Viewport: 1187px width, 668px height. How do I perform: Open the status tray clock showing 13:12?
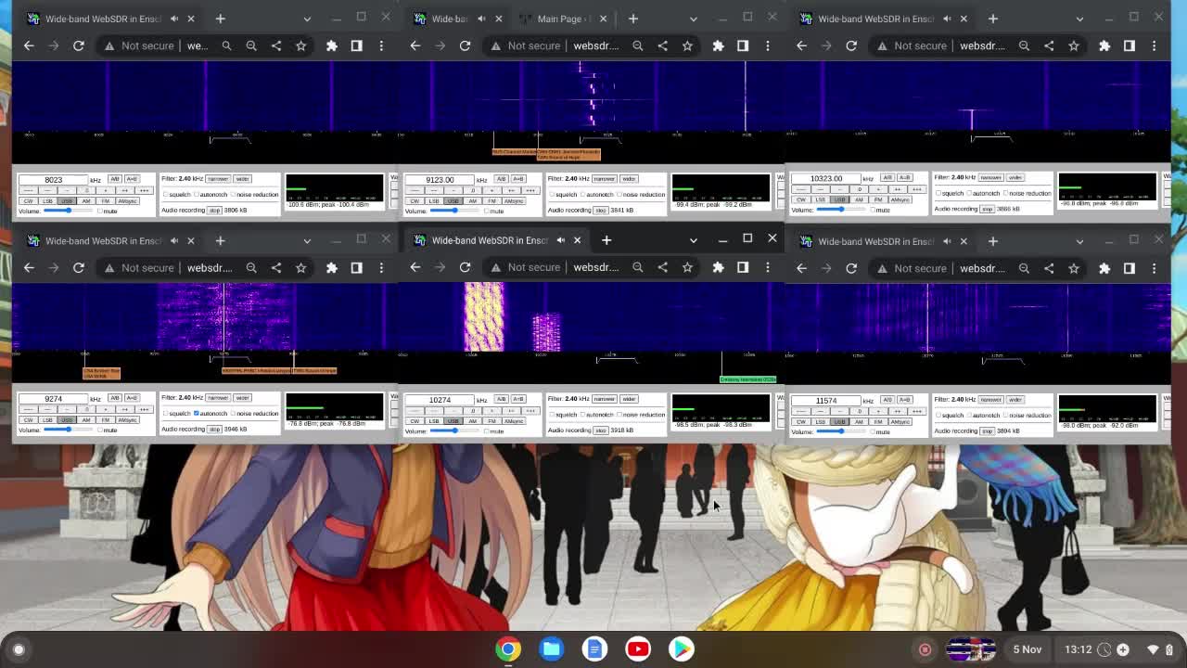(x=1078, y=649)
